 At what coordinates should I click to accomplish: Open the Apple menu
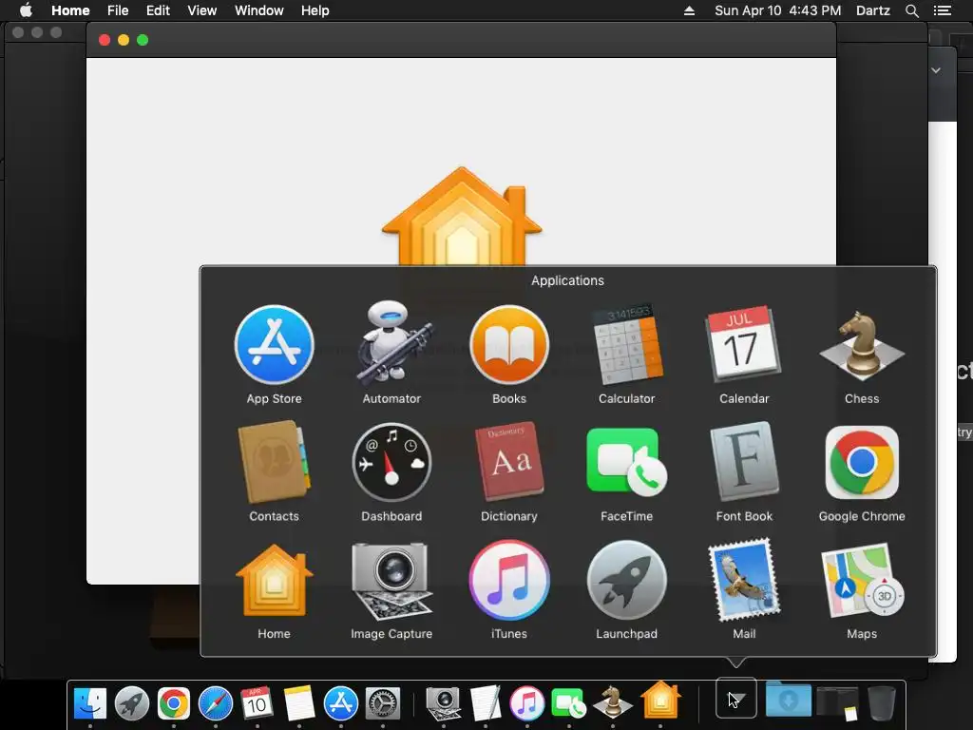tap(26, 10)
